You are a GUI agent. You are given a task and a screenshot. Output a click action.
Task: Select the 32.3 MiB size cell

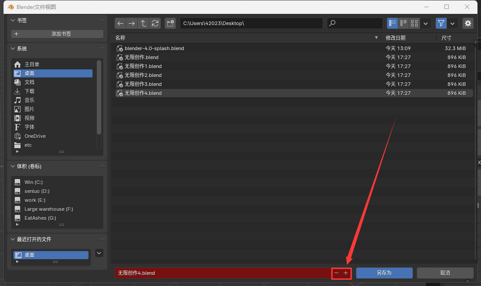(x=455, y=48)
